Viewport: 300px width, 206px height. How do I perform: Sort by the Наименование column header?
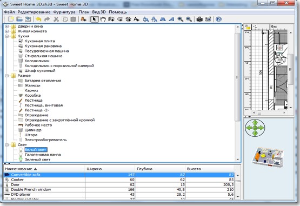44,169
